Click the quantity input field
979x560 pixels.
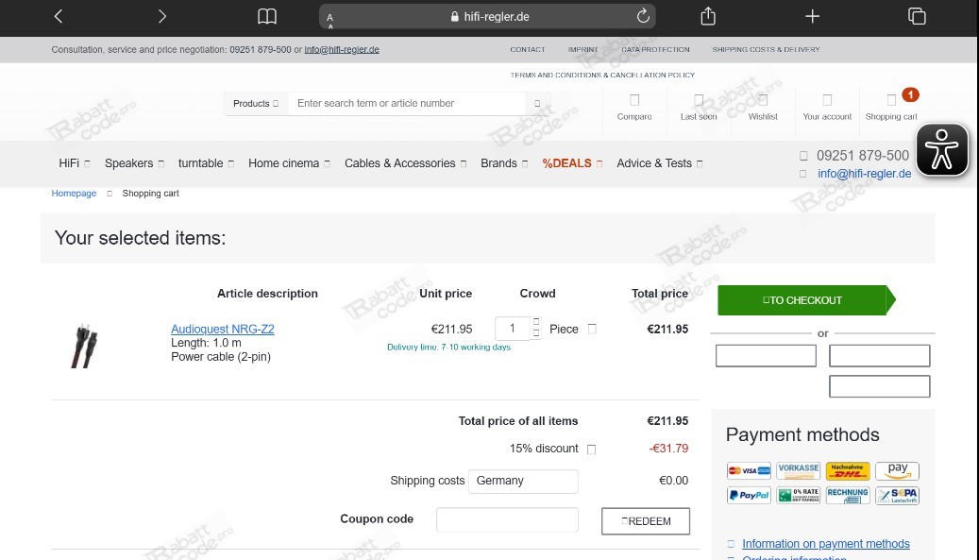[513, 329]
